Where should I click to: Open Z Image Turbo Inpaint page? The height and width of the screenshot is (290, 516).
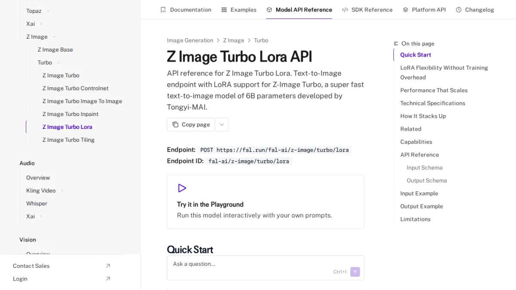pyautogui.click(x=70, y=114)
